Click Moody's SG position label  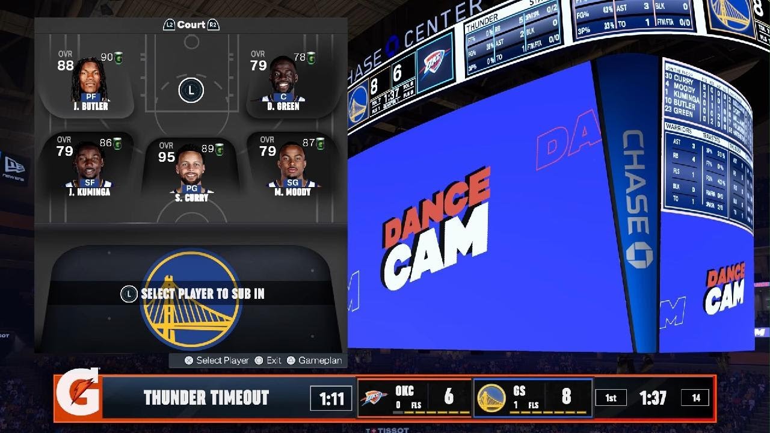pyautogui.click(x=292, y=182)
